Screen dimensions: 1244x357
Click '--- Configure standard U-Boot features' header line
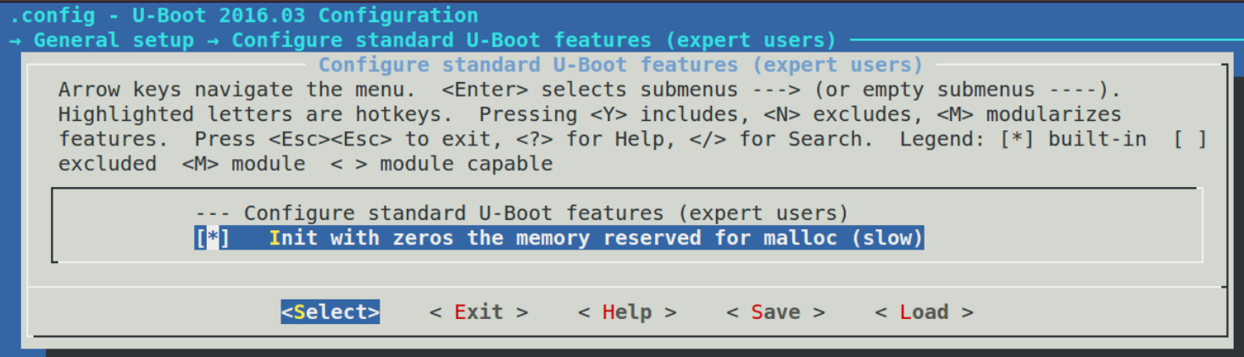tap(522, 213)
